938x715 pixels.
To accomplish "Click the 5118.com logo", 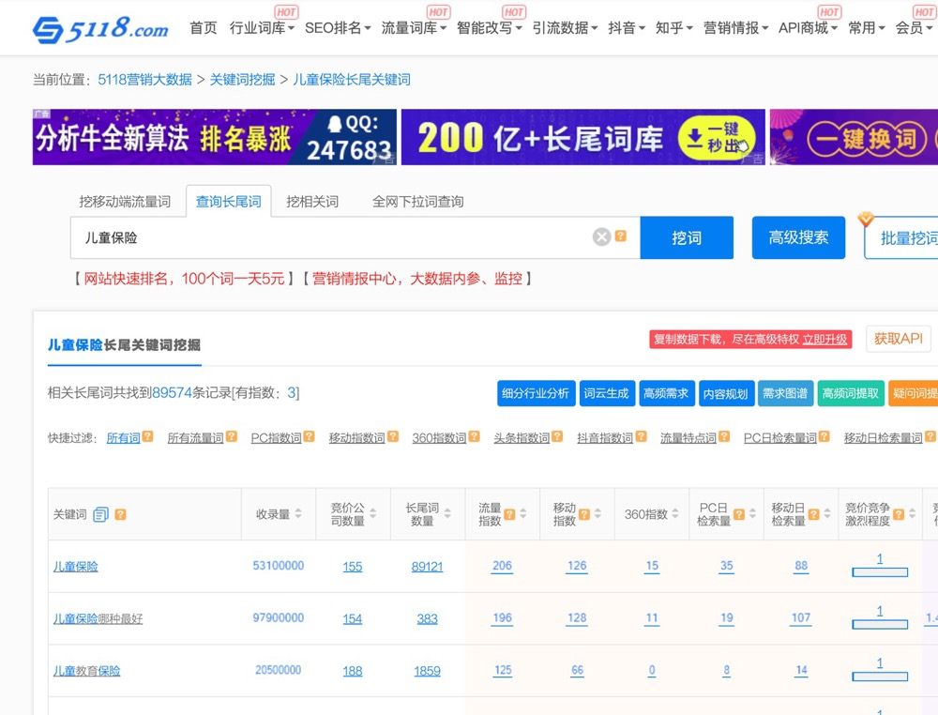I will coord(100,29).
